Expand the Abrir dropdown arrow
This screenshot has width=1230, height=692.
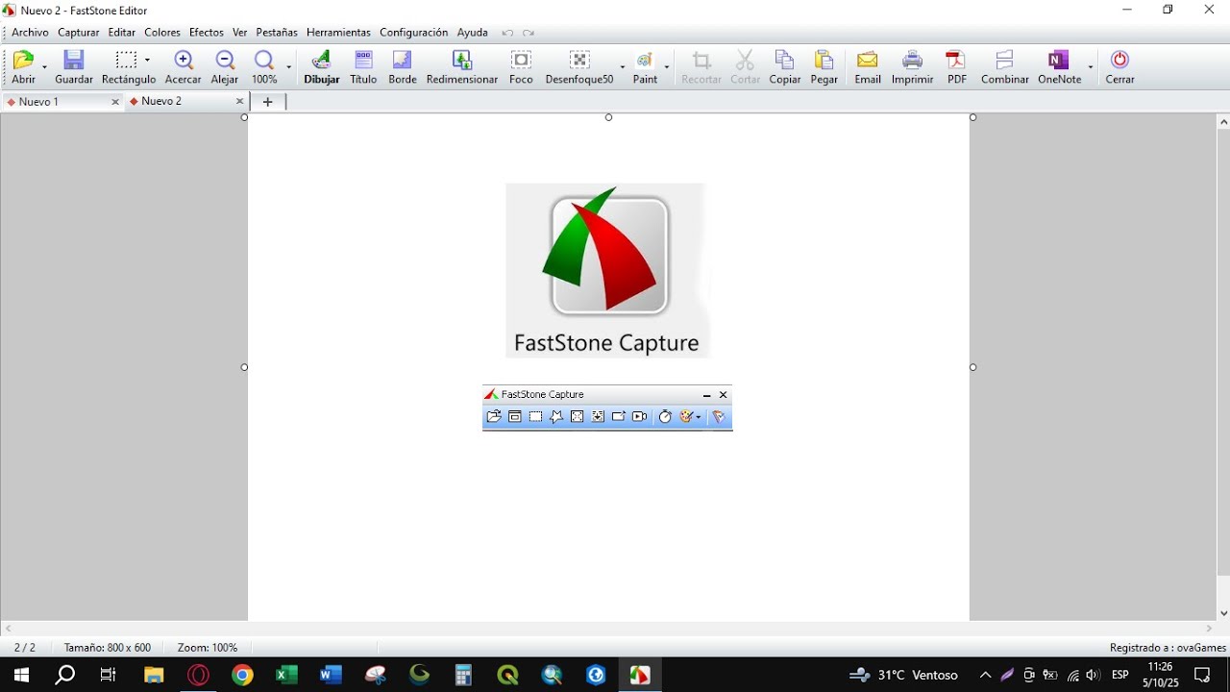[44, 67]
